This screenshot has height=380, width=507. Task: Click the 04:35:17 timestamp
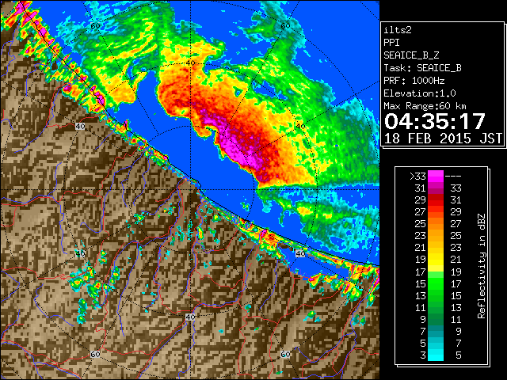pyautogui.click(x=435, y=121)
